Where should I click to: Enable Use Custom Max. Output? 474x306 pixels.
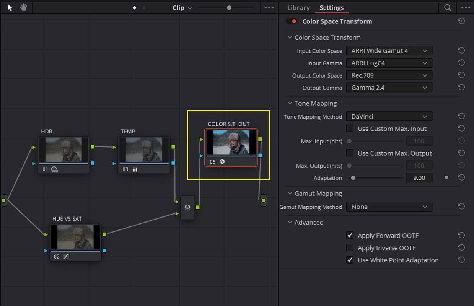350,153
